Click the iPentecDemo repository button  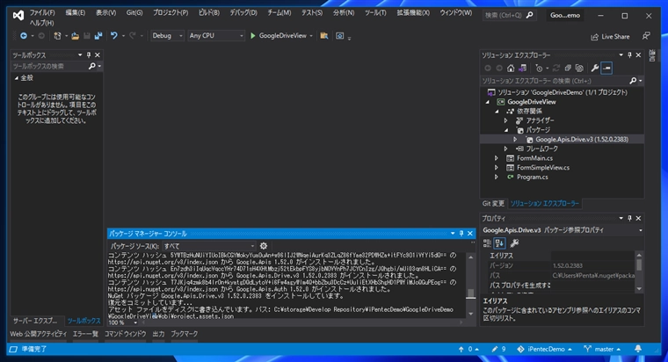(x=544, y=349)
